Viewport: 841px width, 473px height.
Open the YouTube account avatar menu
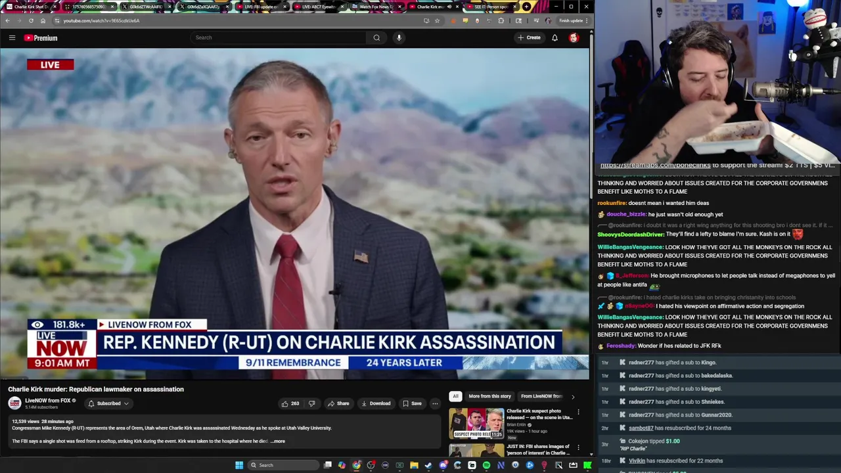tap(574, 37)
